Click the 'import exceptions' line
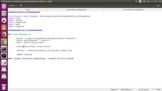Screen dimensions: 162x91 [17, 22]
